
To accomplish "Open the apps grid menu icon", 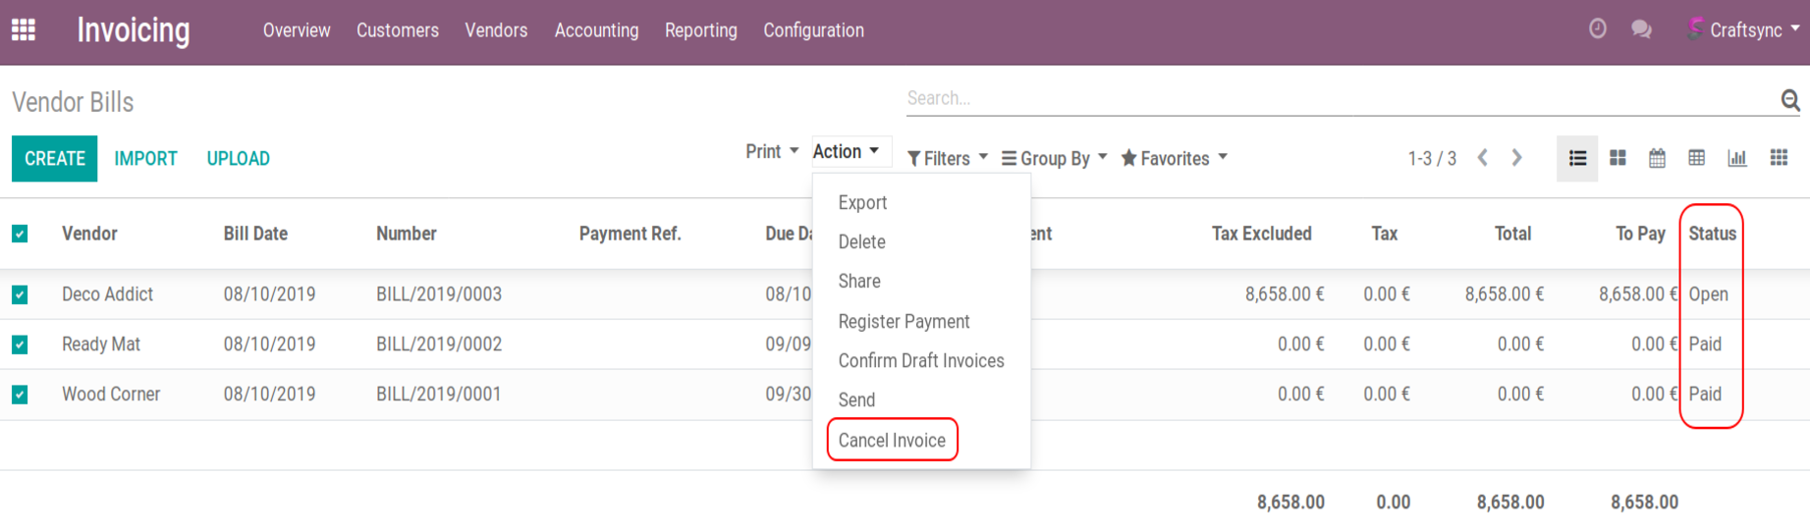I will coord(24,30).
